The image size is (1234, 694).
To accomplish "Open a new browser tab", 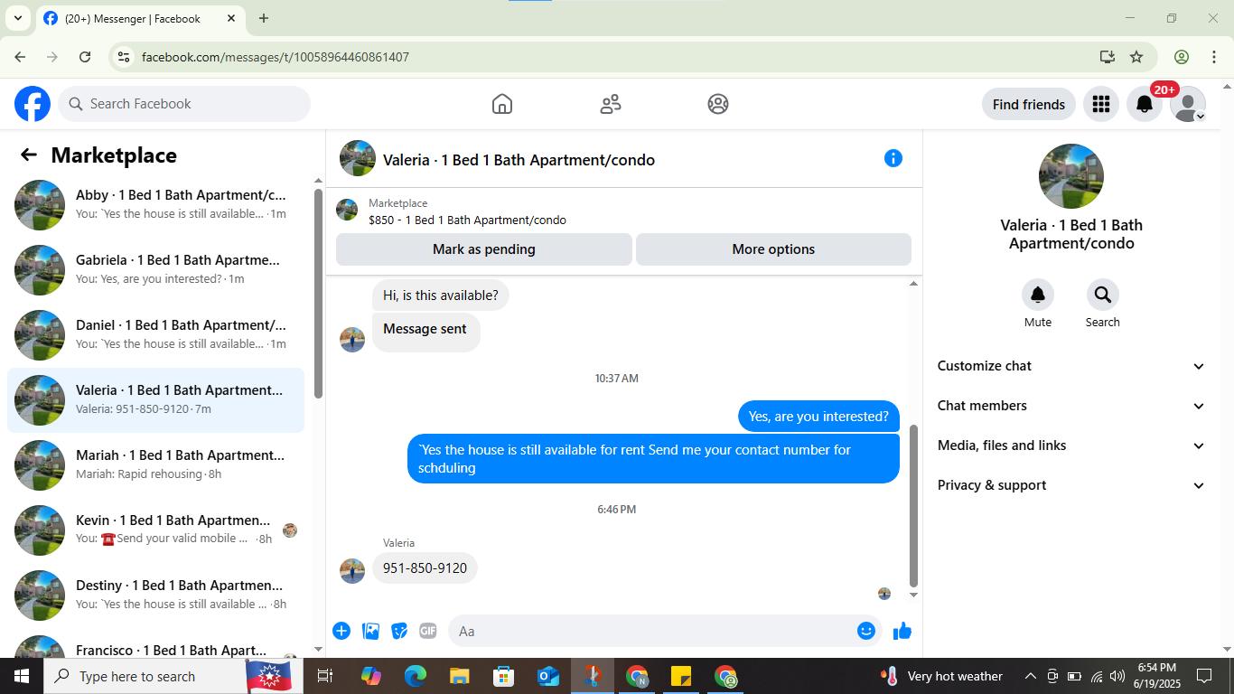I will click(x=264, y=18).
